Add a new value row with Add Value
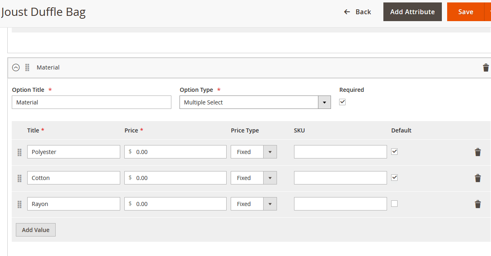Screen dimensions: 491x256 click(x=35, y=230)
